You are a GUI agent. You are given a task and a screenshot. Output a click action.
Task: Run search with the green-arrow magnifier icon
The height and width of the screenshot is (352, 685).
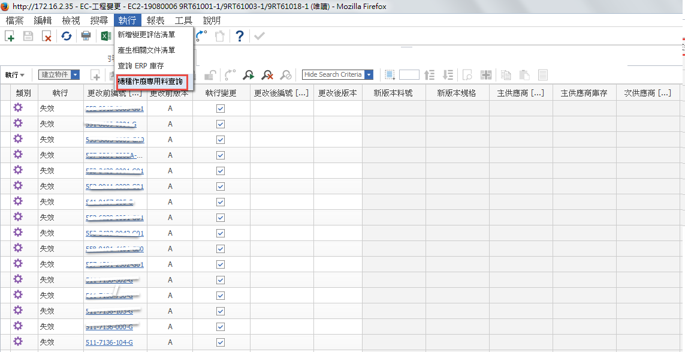click(248, 75)
